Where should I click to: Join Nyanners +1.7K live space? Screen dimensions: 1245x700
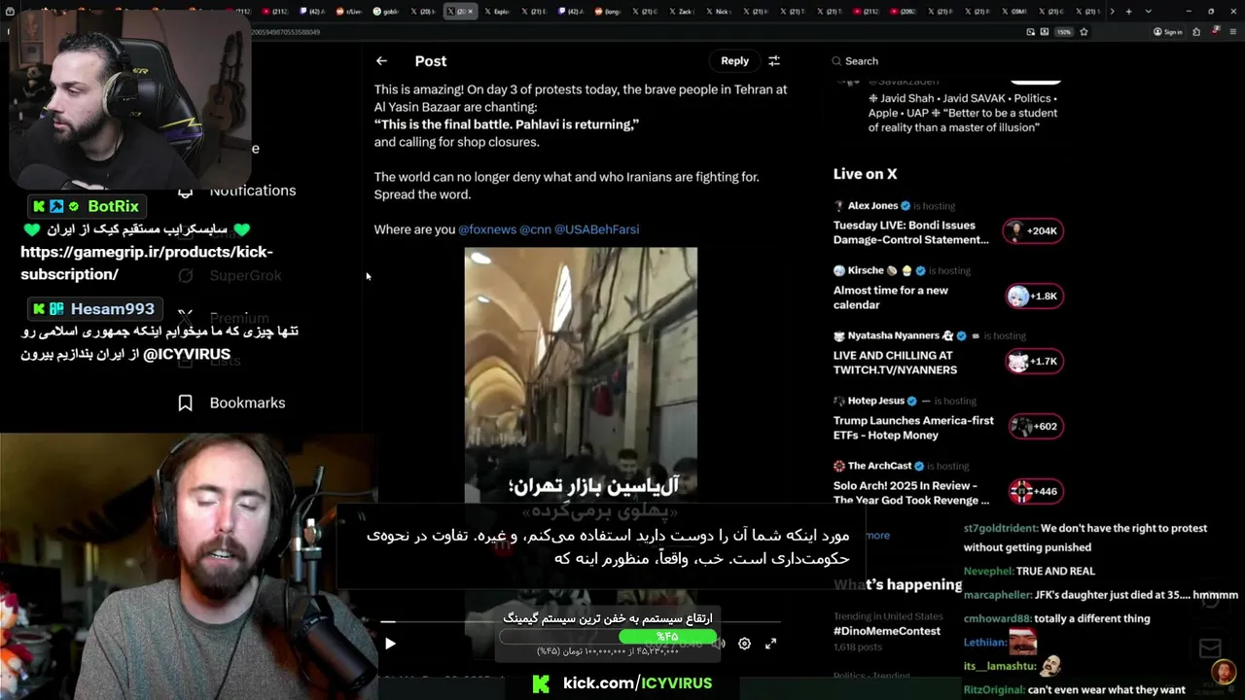1034,361
